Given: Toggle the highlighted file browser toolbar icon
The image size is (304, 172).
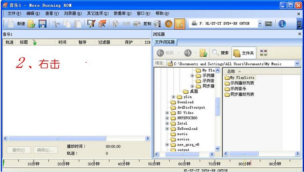Looking at the screenshot, I should click(180, 24).
